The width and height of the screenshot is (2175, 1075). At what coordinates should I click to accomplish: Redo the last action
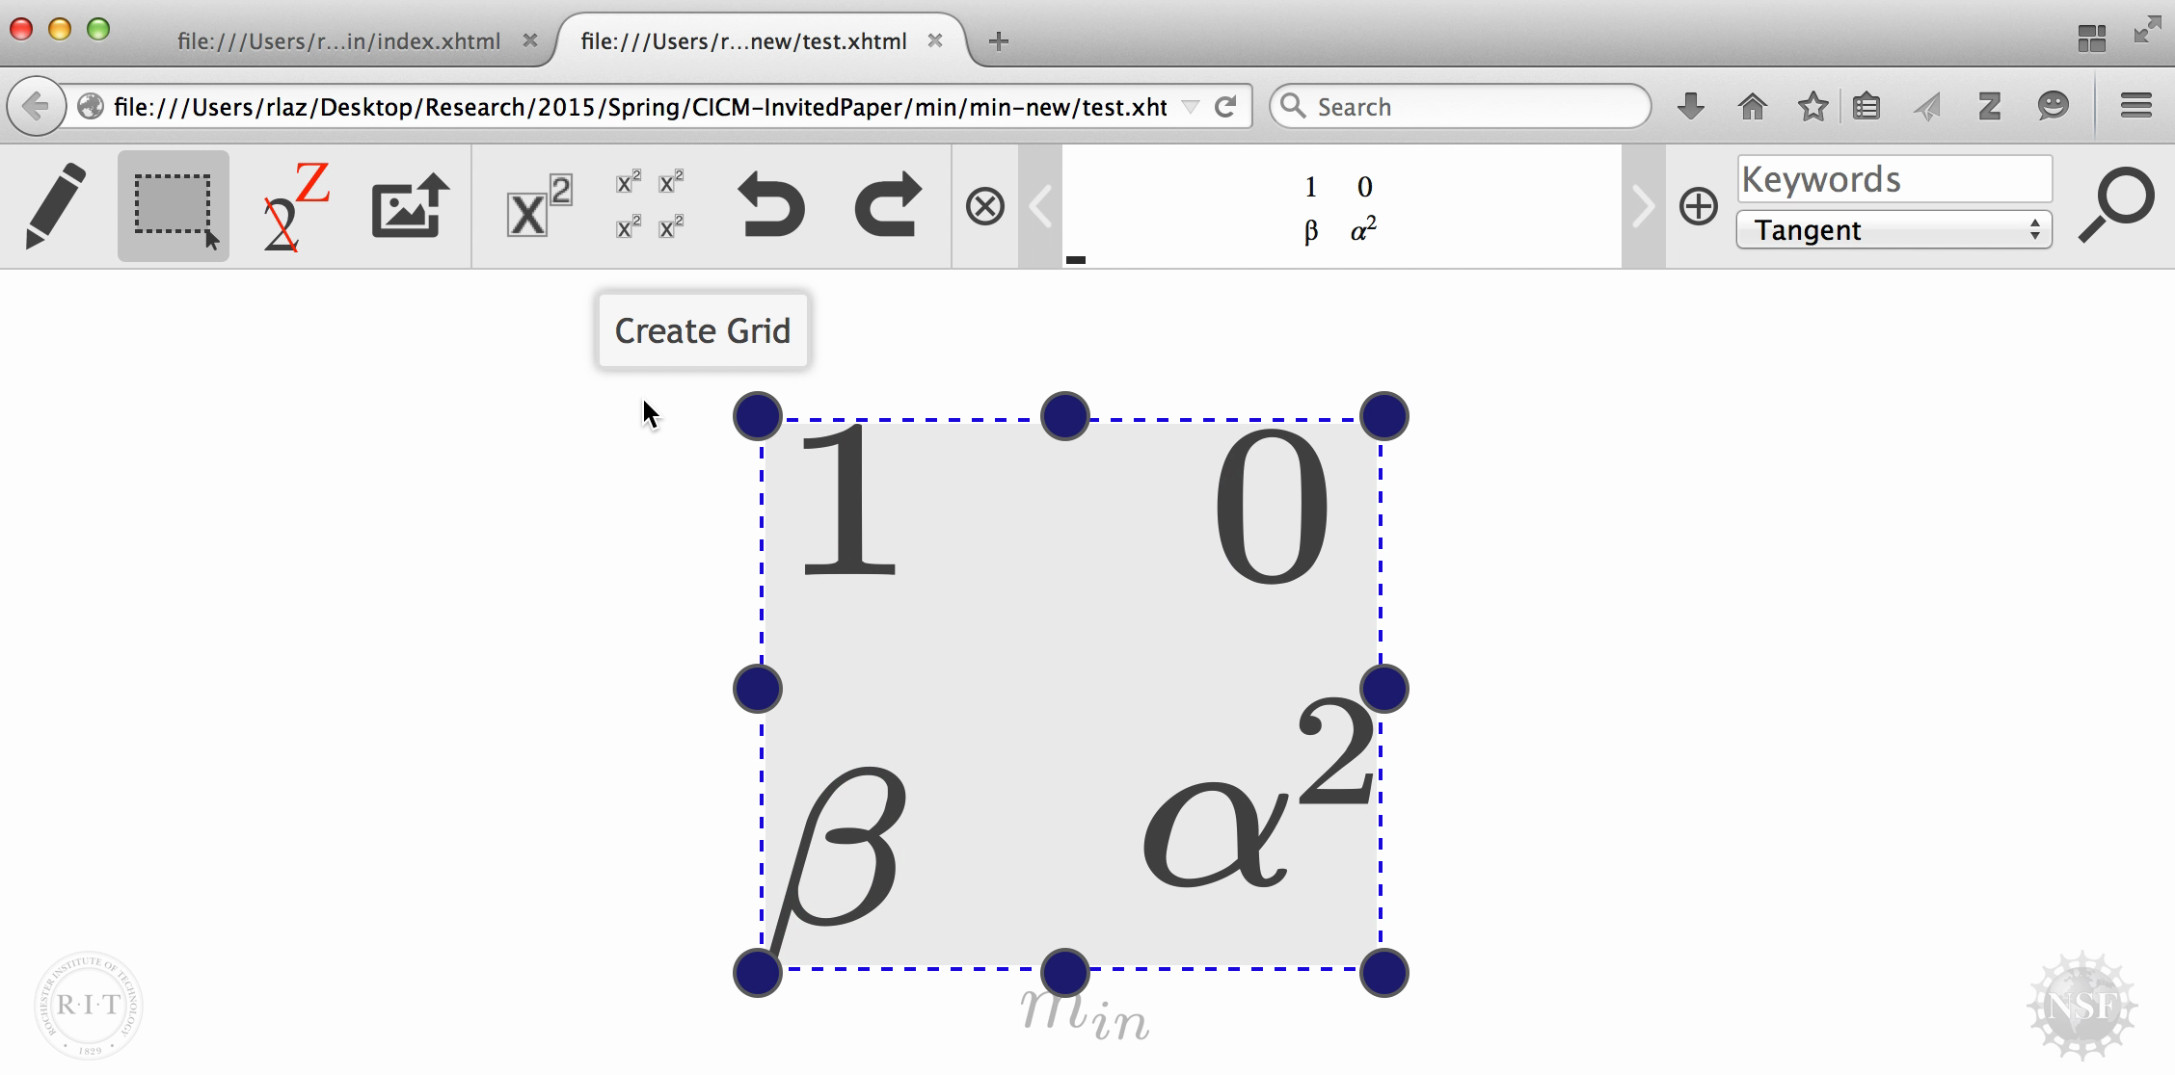click(887, 206)
